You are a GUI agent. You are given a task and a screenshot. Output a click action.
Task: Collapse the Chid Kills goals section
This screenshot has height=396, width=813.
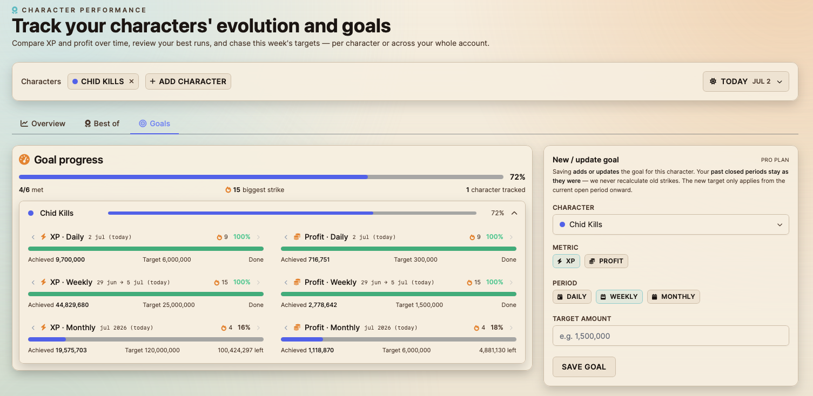click(x=514, y=213)
